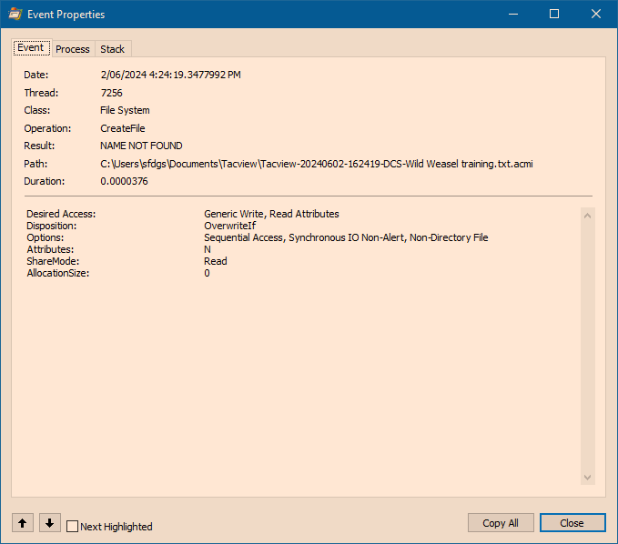Enable the Next Highlighted checkbox
The width and height of the screenshot is (618, 544).
72,527
